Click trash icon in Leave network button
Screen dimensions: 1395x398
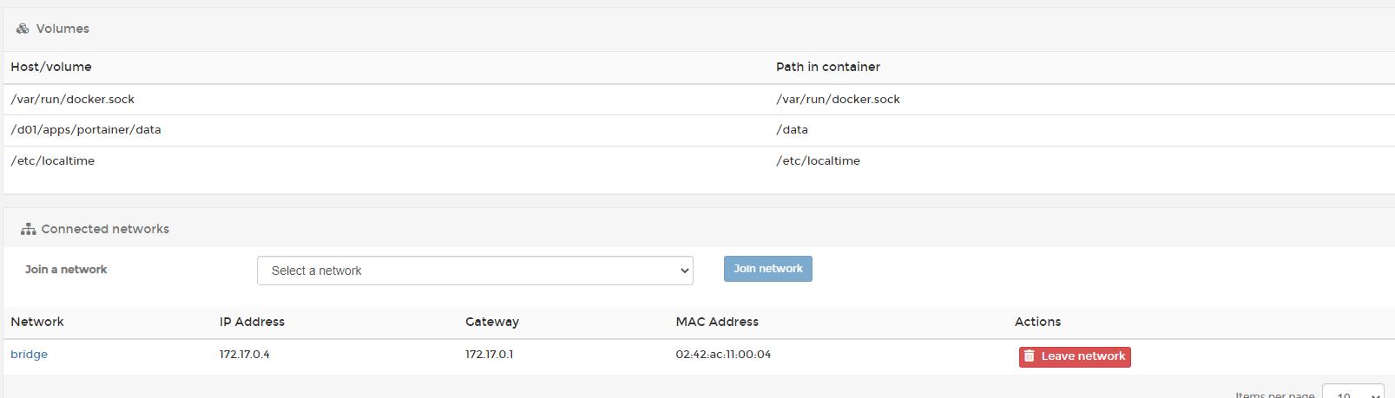pyautogui.click(x=1030, y=356)
